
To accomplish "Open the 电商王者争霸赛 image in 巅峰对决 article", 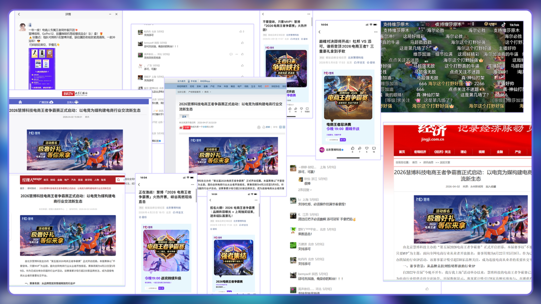I will (348, 97).
